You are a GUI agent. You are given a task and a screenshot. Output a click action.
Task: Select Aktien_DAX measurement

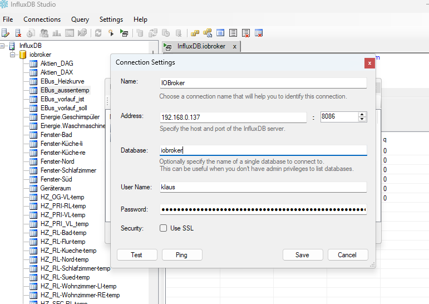57,72
